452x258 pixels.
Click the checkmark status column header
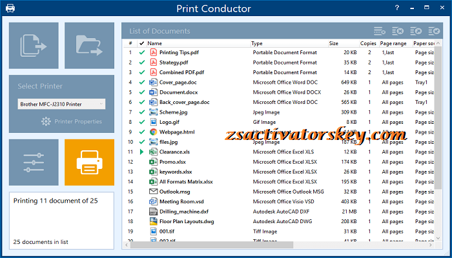(141, 43)
